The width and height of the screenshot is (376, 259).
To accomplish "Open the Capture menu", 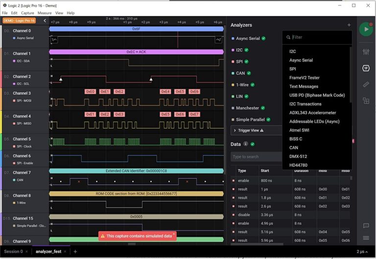I will point(27,13).
